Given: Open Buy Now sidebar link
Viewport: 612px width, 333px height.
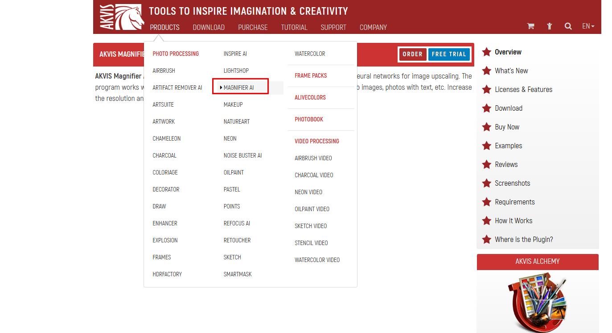Looking at the screenshot, I should (507, 127).
